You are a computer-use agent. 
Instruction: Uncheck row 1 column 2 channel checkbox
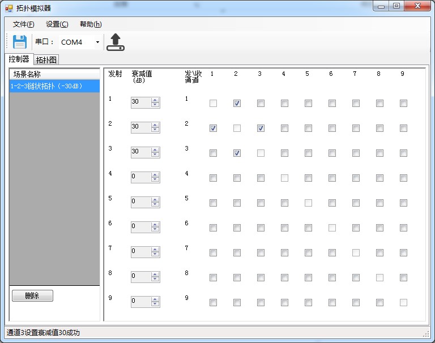click(237, 104)
